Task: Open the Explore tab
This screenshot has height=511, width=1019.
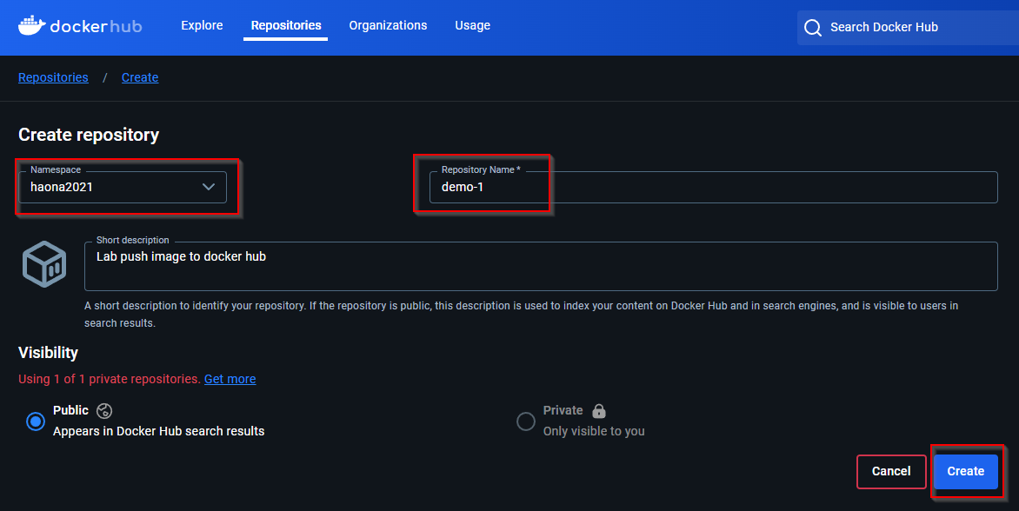Action: point(202,25)
